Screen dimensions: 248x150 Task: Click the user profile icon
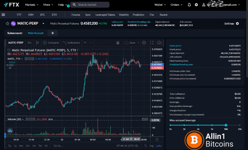tap(204, 5)
